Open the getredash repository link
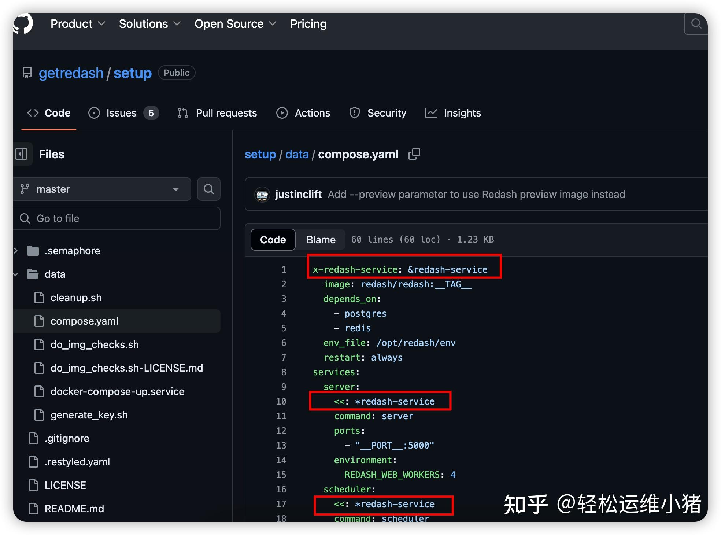Screen dimensions: 721x535 [71, 73]
